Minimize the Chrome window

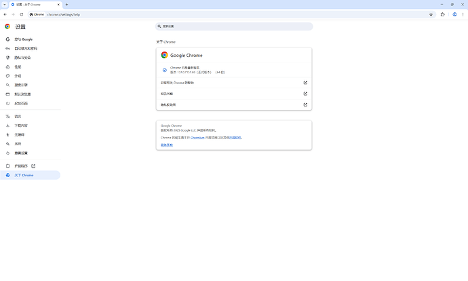click(x=442, y=5)
